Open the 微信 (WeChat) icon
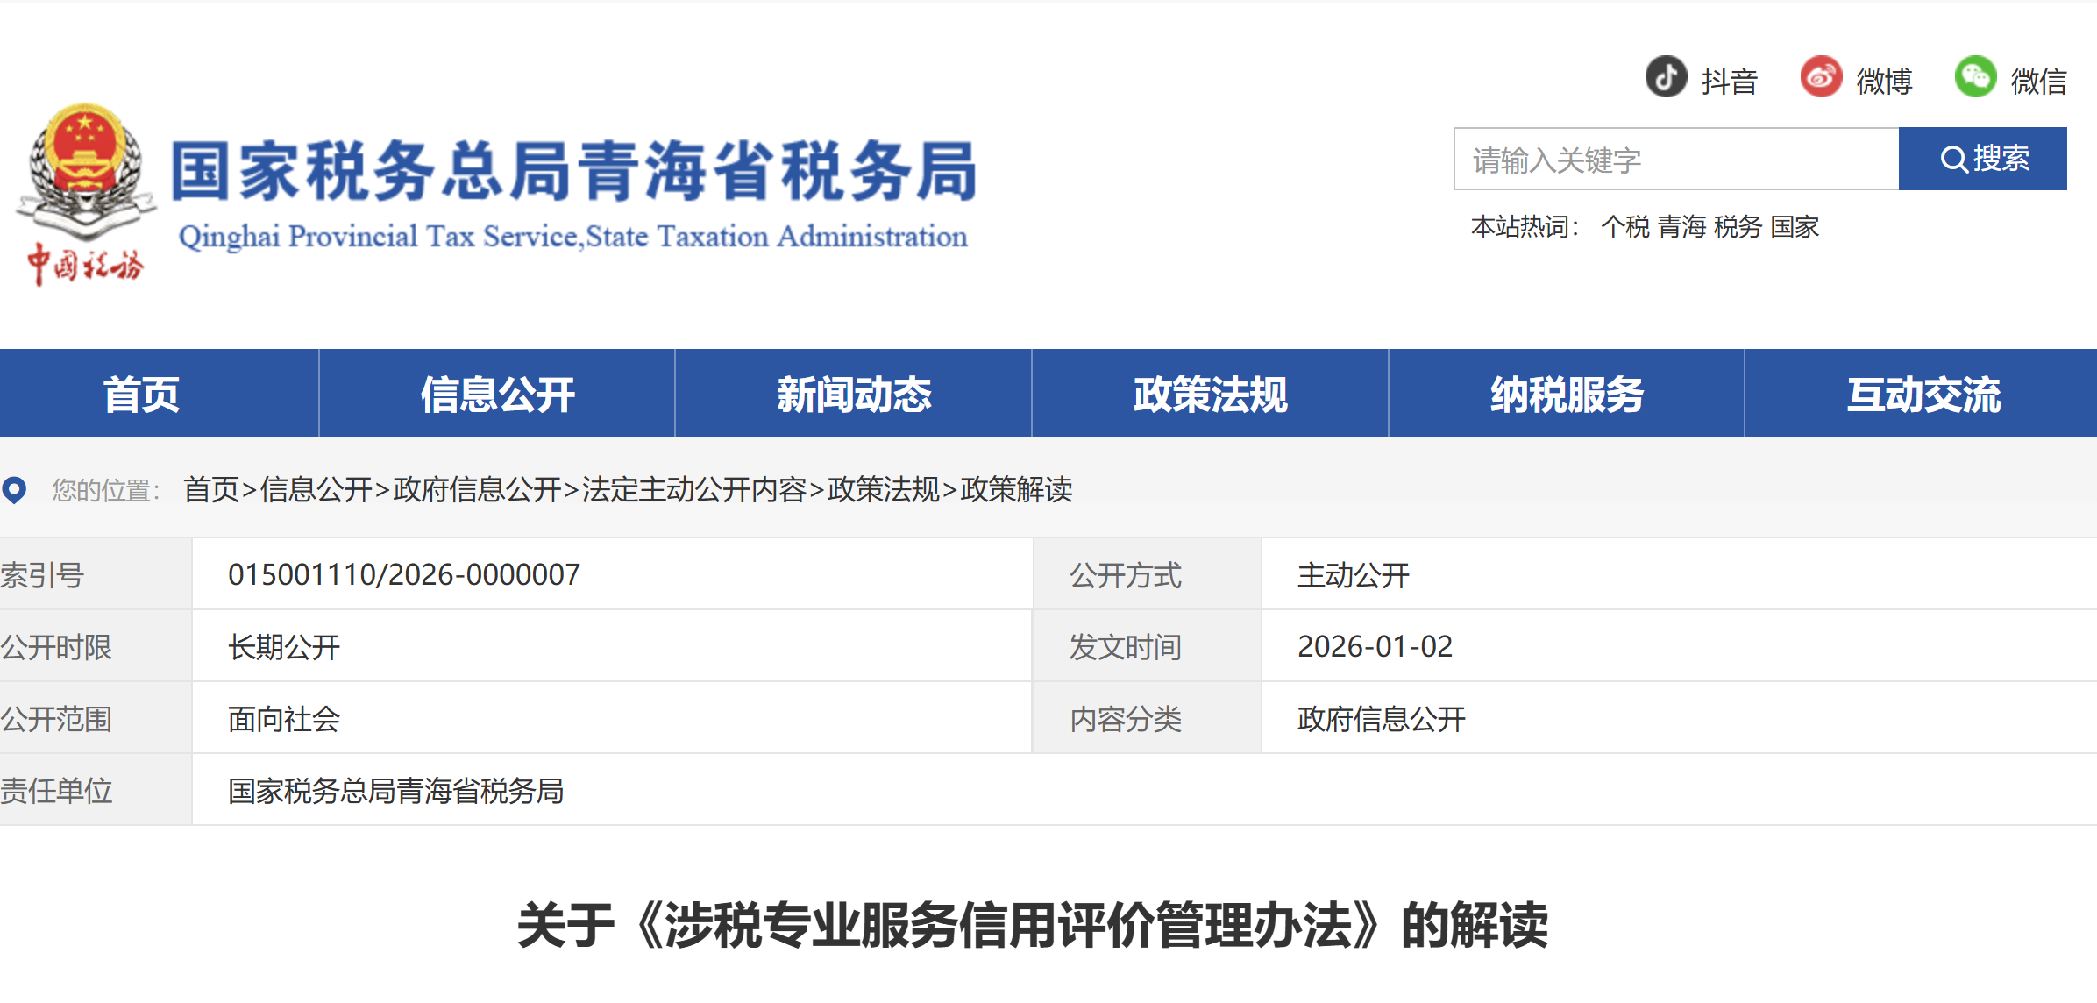 coord(1977,79)
